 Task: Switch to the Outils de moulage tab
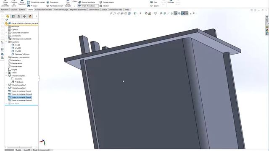(61, 10)
